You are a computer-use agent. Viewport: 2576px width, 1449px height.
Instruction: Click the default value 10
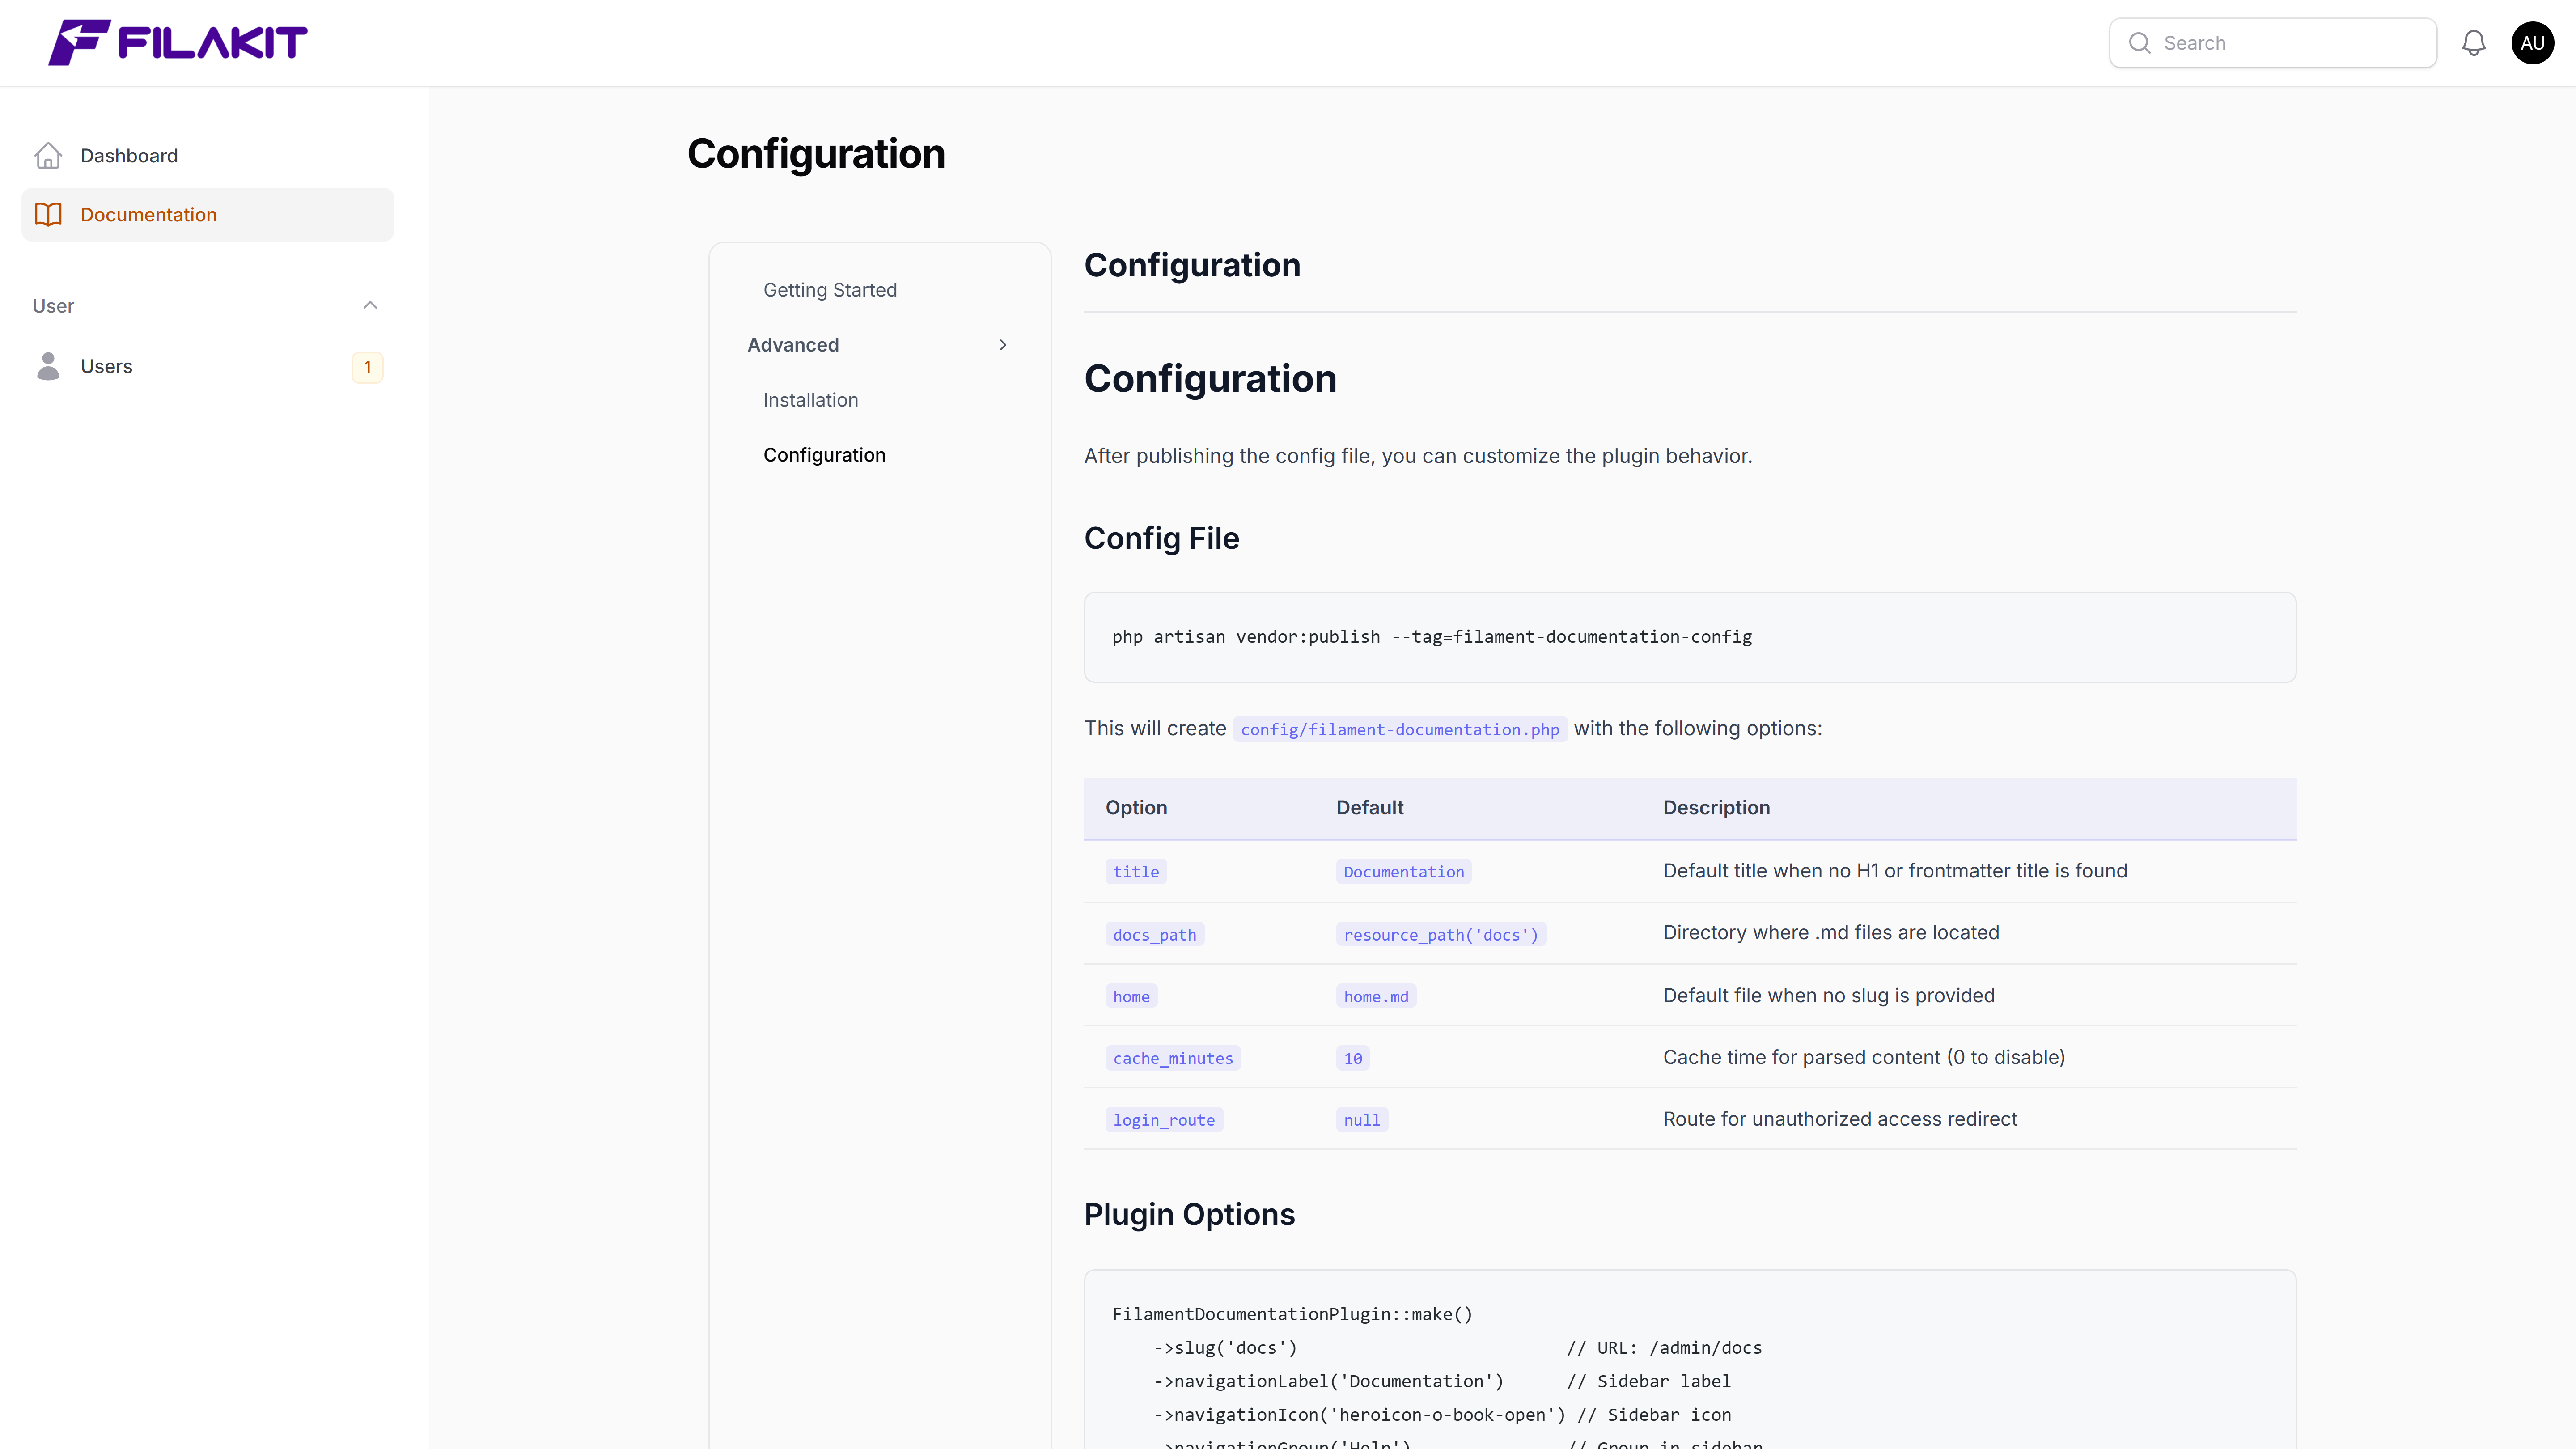click(x=1353, y=1059)
